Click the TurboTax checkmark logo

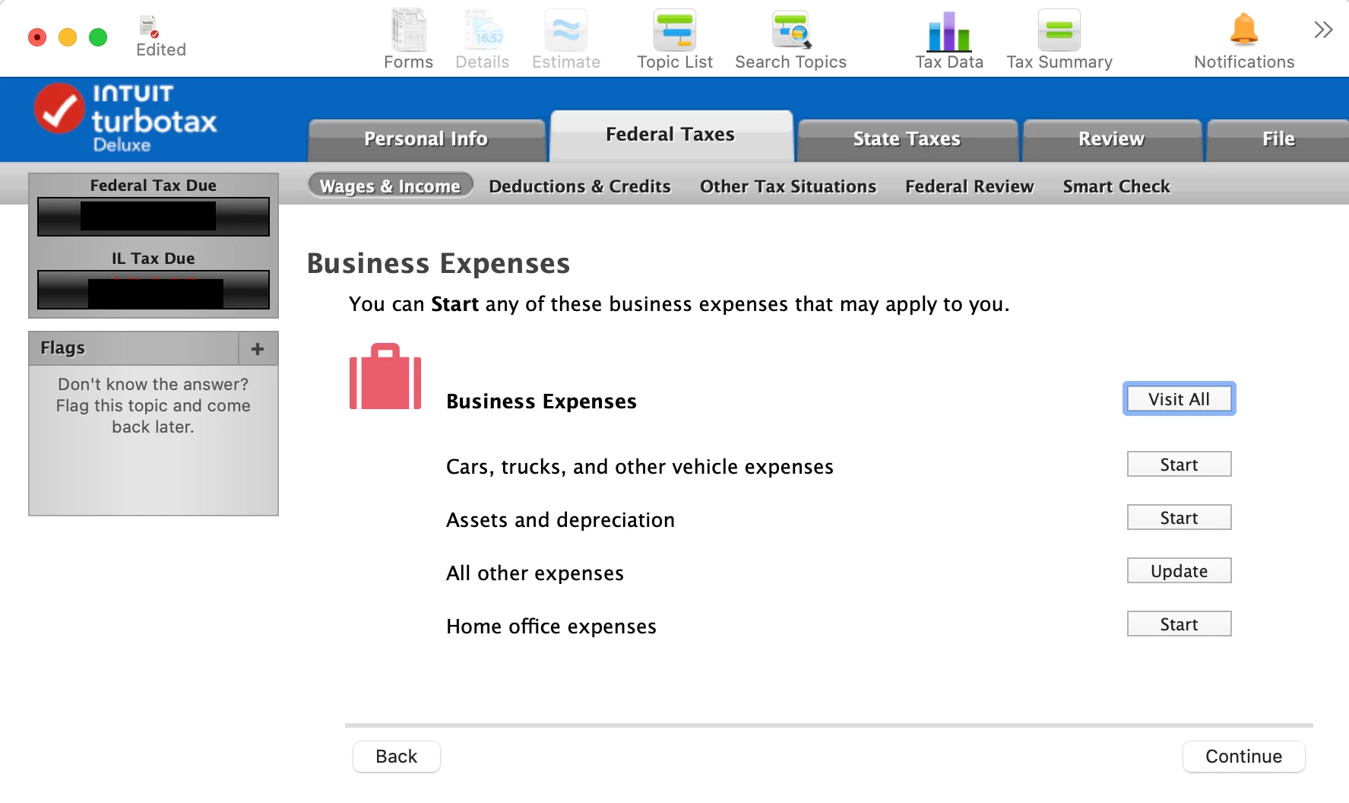click(59, 108)
